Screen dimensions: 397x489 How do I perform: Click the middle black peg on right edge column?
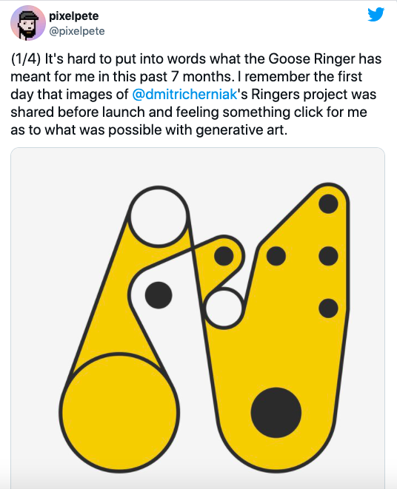pos(328,256)
